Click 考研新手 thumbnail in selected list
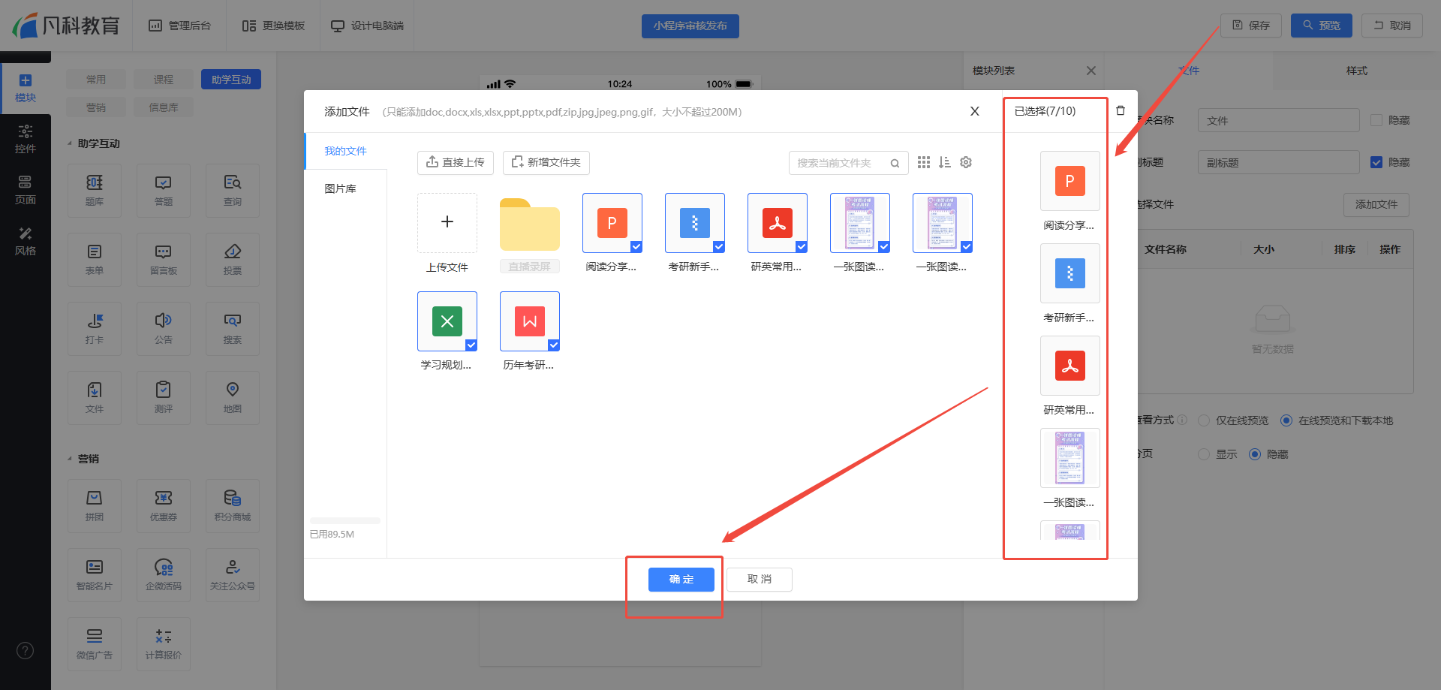 pos(1069,274)
